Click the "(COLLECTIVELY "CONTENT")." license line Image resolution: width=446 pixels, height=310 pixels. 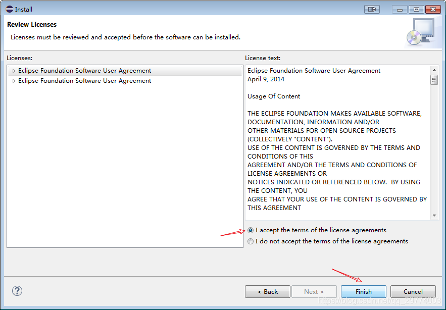[290, 139]
